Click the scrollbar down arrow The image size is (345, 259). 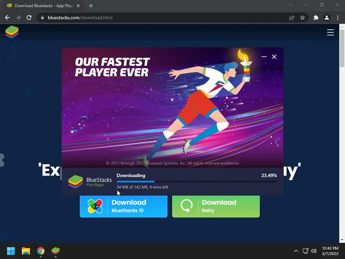(342, 240)
